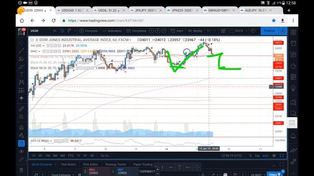Close the US30 browser tab
The width and height of the screenshot is (314, 176).
pyautogui.click(x=51, y=10)
